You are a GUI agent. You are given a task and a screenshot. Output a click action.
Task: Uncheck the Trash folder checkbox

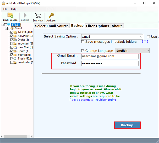(x=12, y=58)
